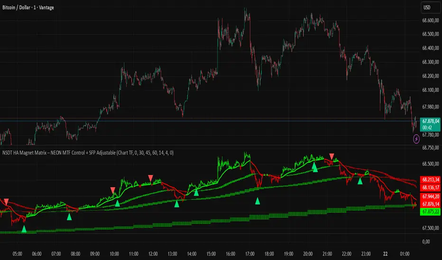Click the purple lightning bolt icon
This screenshot has height=260, width=442.
coord(416,139)
